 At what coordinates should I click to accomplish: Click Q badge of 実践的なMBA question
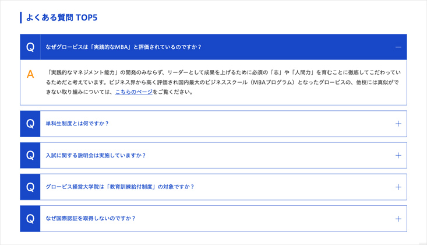30,47
